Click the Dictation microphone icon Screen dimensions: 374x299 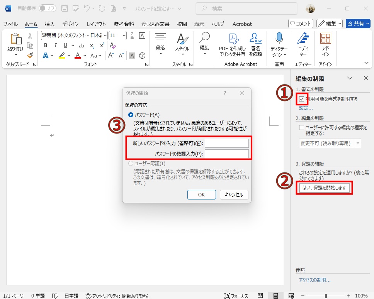point(279,39)
